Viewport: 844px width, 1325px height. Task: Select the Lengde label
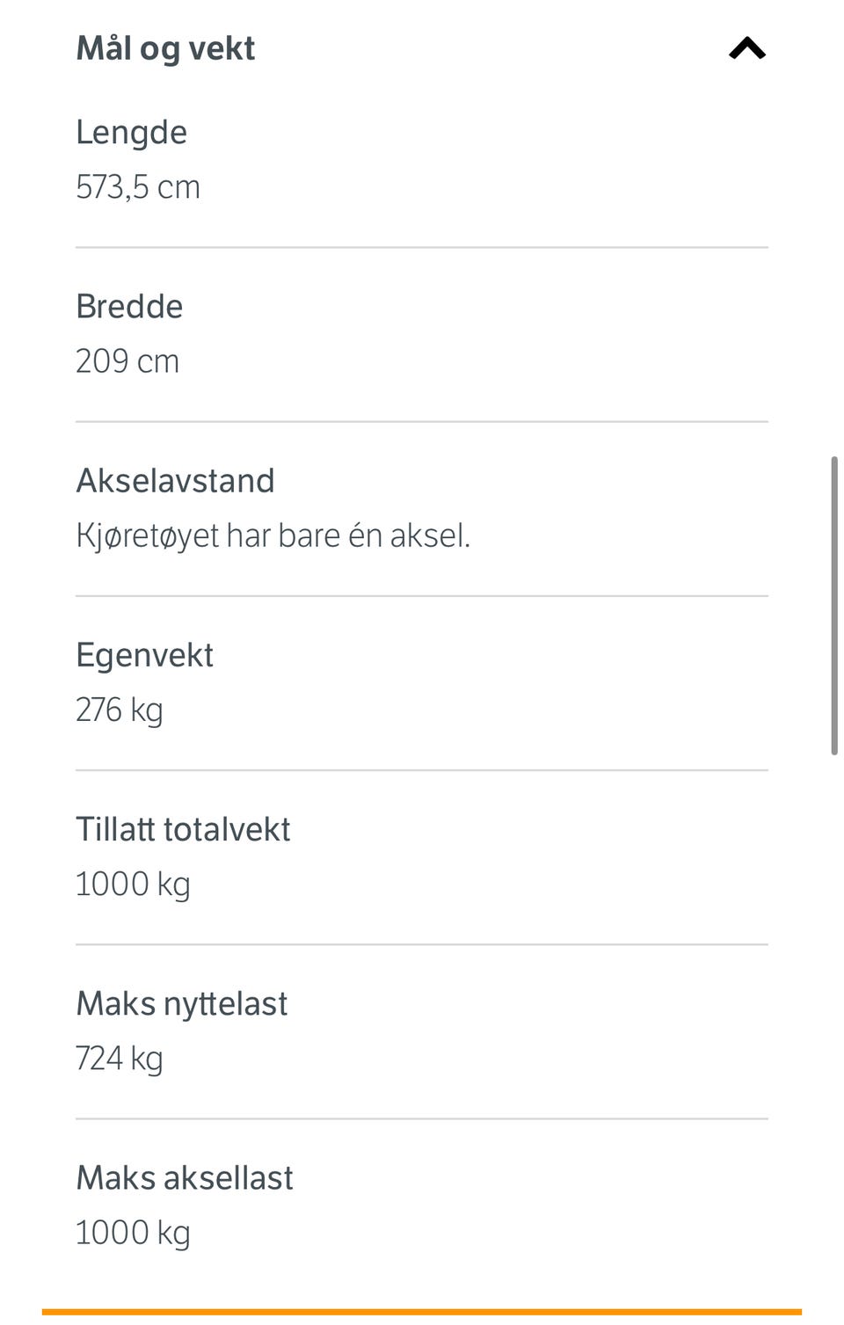(x=131, y=133)
